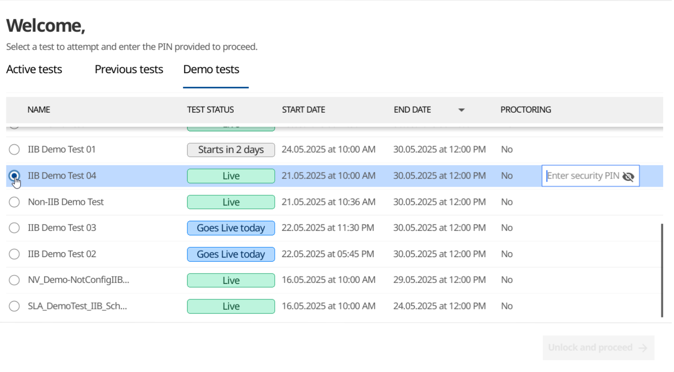Click the Starts in 2 days badge
674x372 pixels.
click(231, 149)
